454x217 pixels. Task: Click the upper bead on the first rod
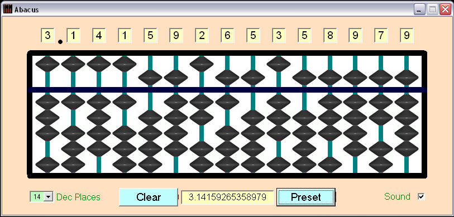point(47,64)
